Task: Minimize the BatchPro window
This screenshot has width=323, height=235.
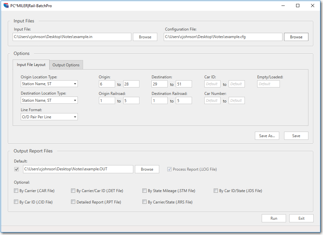Action: pos(283,6)
